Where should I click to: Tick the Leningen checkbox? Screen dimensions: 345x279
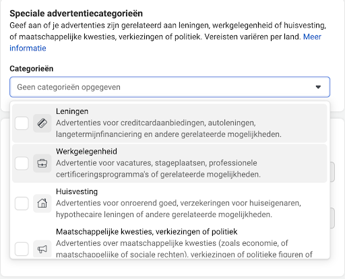[22, 123]
